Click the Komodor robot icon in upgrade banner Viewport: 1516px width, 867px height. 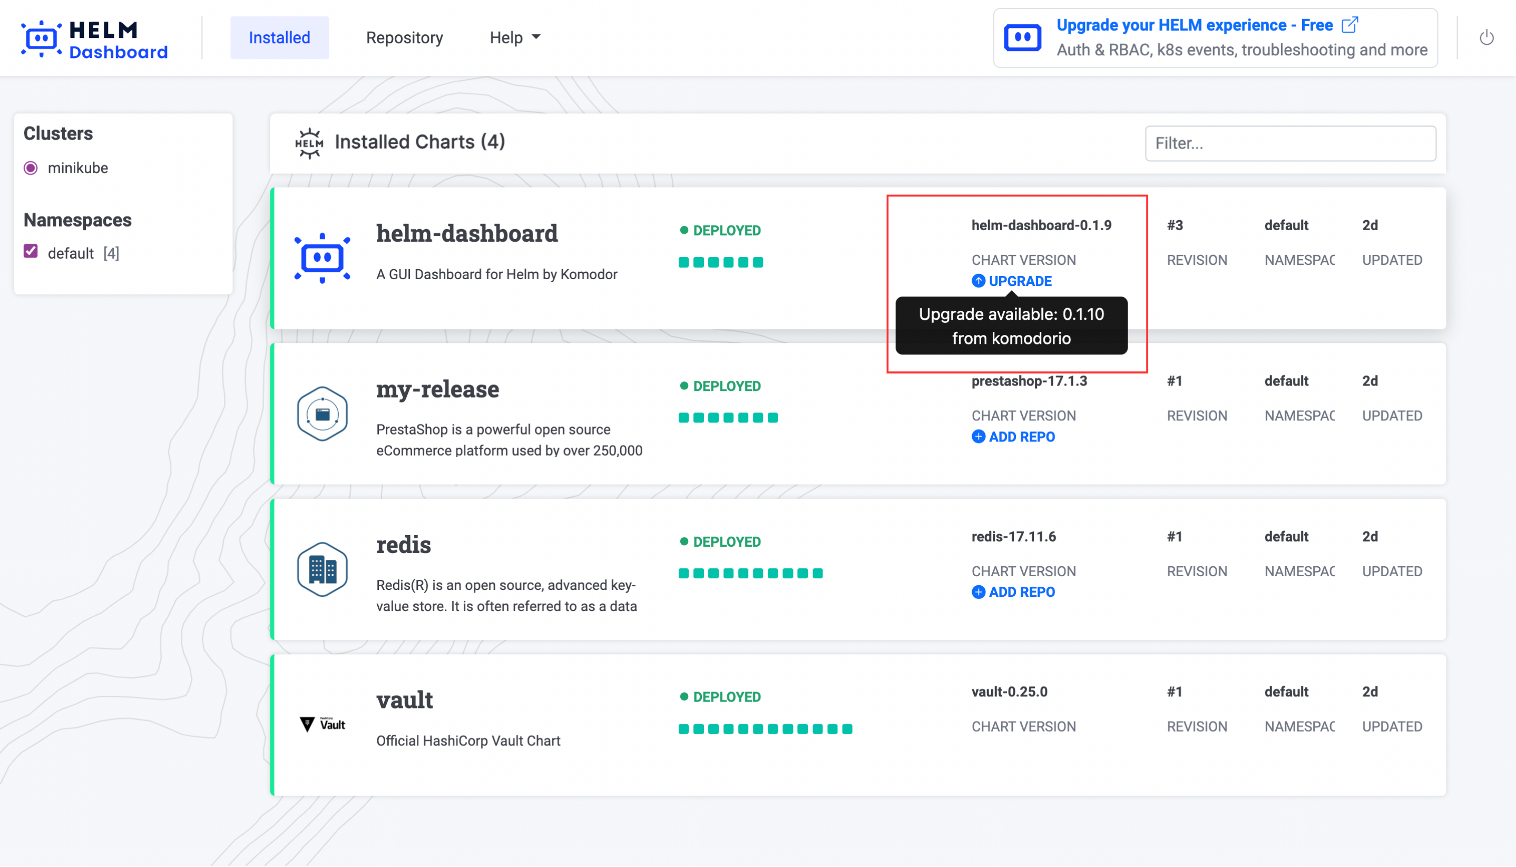pos(1022,38)
